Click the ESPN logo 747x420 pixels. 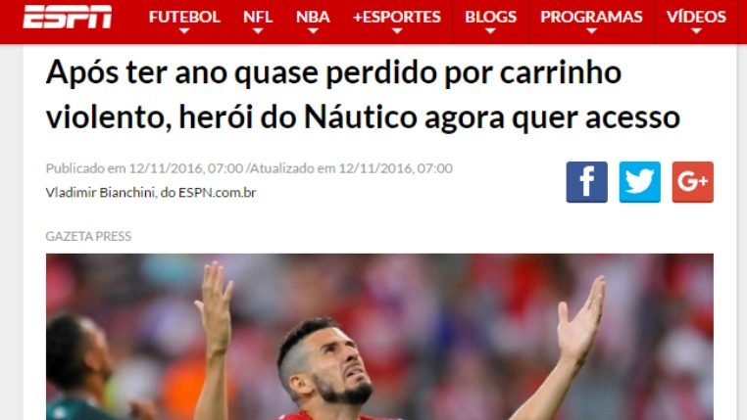pos(68,17)
